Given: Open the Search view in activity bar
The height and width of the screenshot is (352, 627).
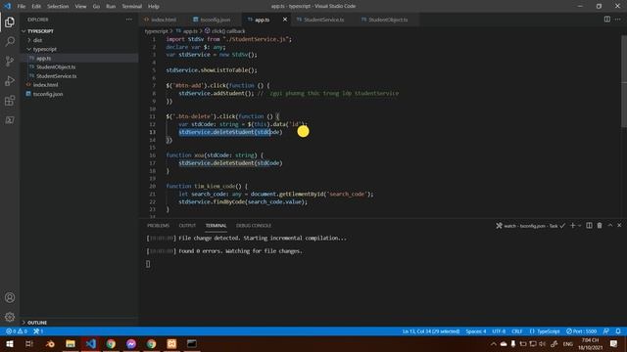Looking at the screenshot, I should coord(10,41).
